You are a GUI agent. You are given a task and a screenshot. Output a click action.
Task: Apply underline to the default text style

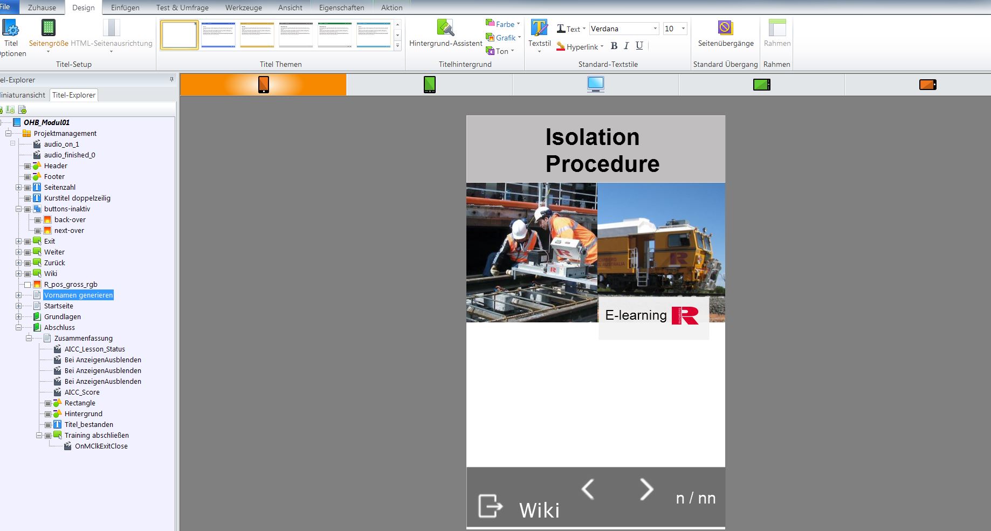[x=639, y=46]
